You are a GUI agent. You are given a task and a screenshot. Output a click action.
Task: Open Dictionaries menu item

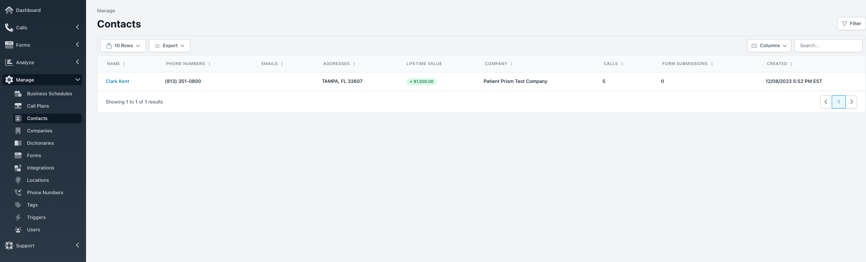pyautogui.click(x=48, y=143)
